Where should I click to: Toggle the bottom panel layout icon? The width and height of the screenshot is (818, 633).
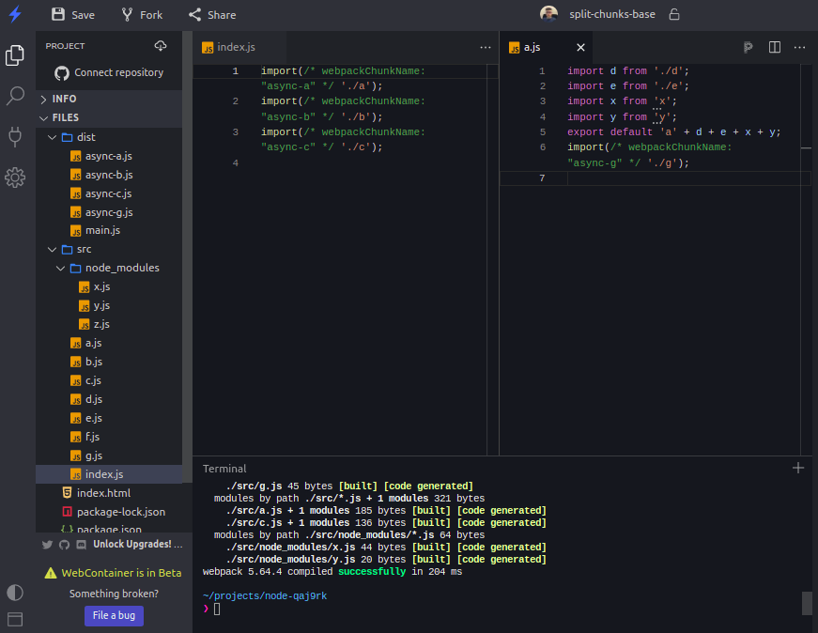coord(15,619)
